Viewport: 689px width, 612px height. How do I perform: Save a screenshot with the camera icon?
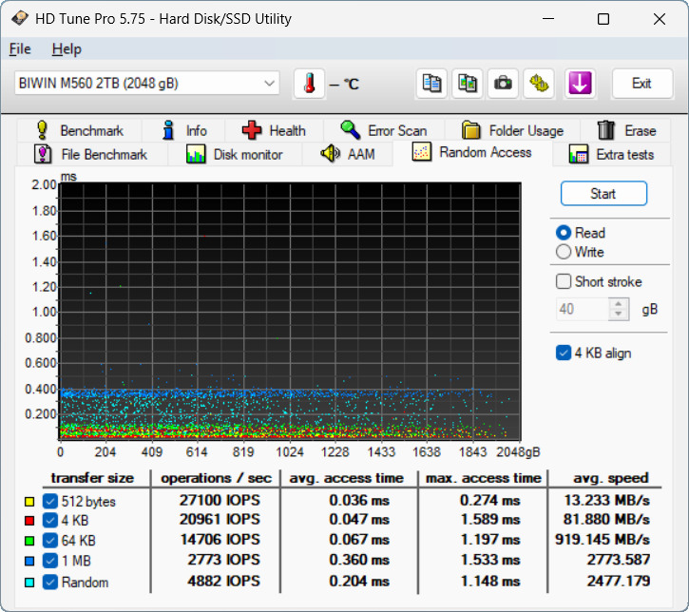point(503,83)
